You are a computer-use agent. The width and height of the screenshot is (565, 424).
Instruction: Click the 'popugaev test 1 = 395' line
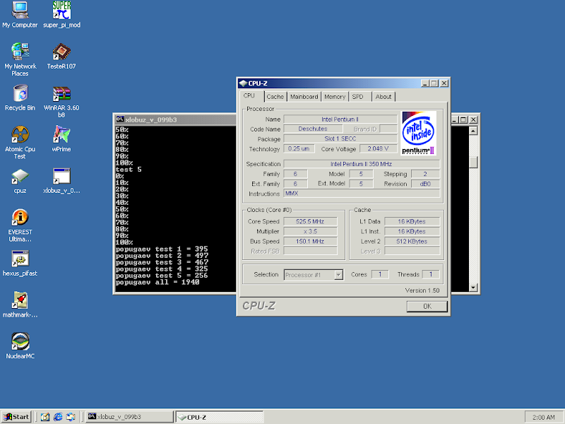click(x=162, y=249)
